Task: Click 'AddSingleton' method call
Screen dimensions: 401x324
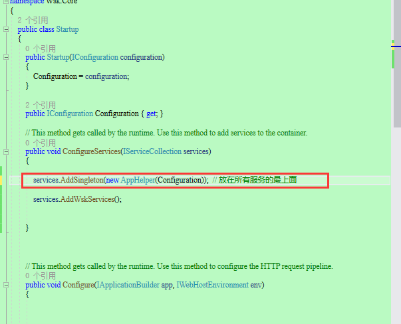Action: pos(82,180)
